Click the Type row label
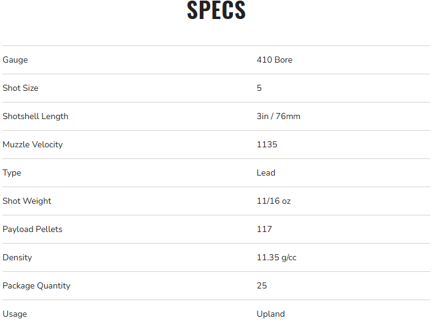Viewport: 432px width, 329px height. 12,173
